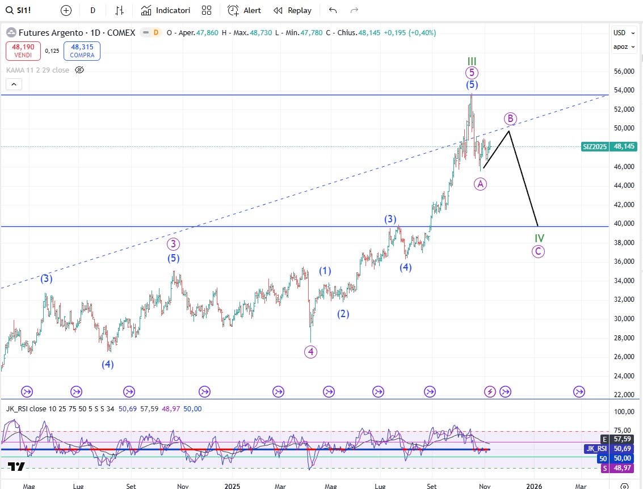Open the USD currency dropdown
The image size is (643, 489).
[623, 33]
